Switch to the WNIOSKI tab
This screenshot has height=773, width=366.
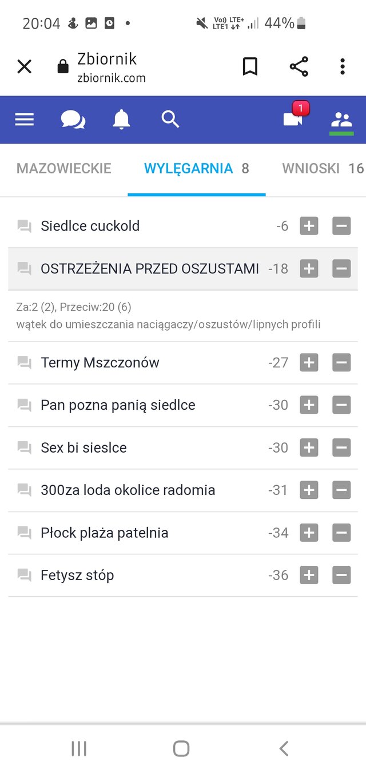click(323, 169)
